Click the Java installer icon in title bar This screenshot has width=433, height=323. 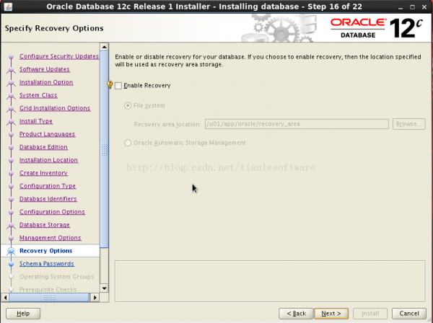coord(8,6)
